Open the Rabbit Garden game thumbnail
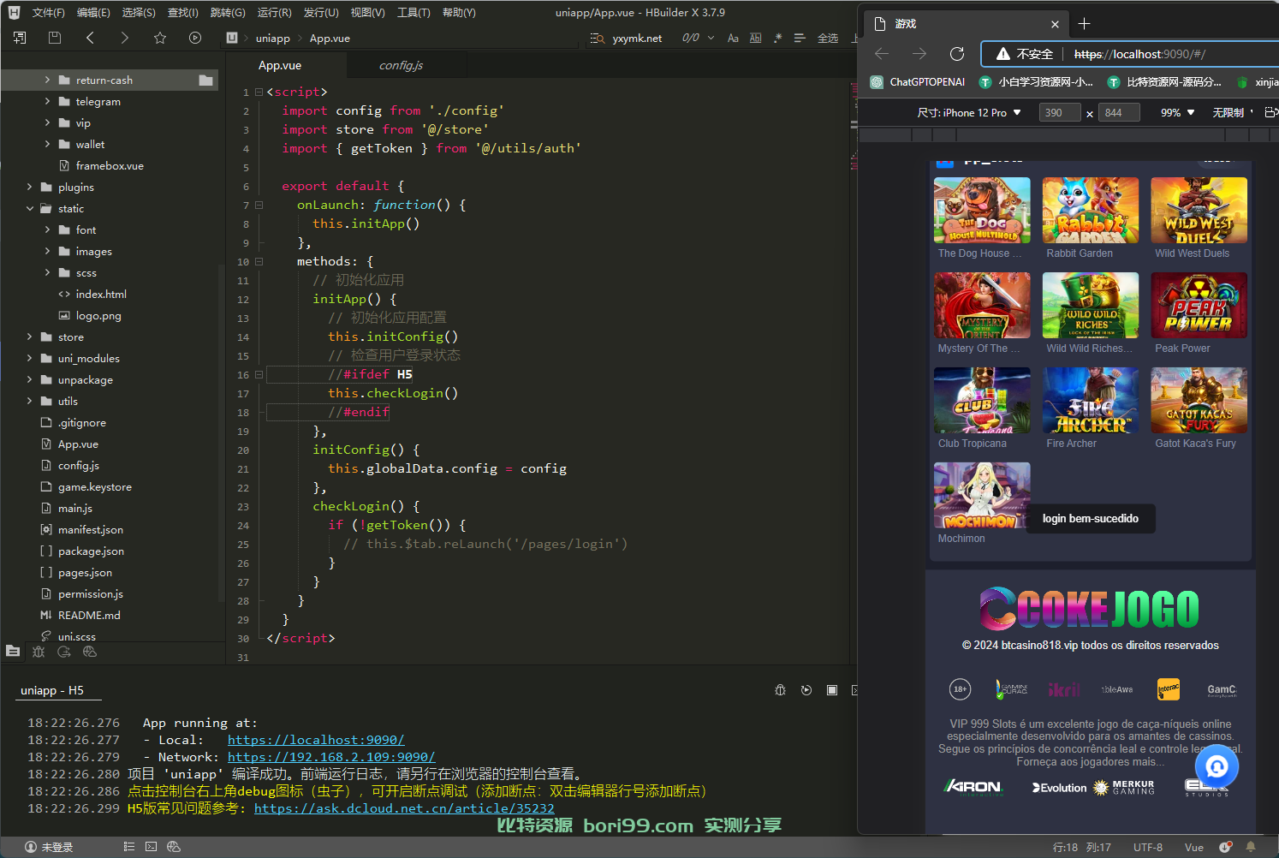This screenshot has height=858, width=1279. coord(1091,211)
